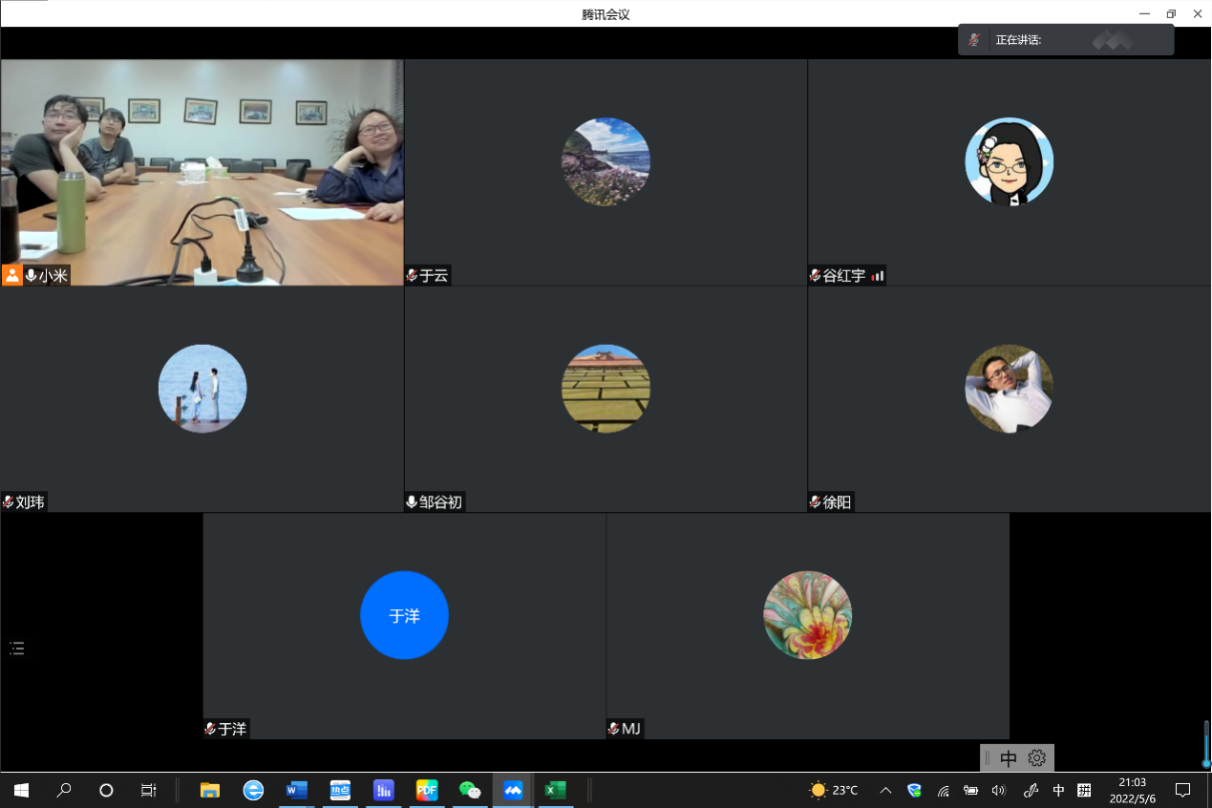
Task: Click the Tencent Meeting icon in the taskbar
Action: click(513, 790)
